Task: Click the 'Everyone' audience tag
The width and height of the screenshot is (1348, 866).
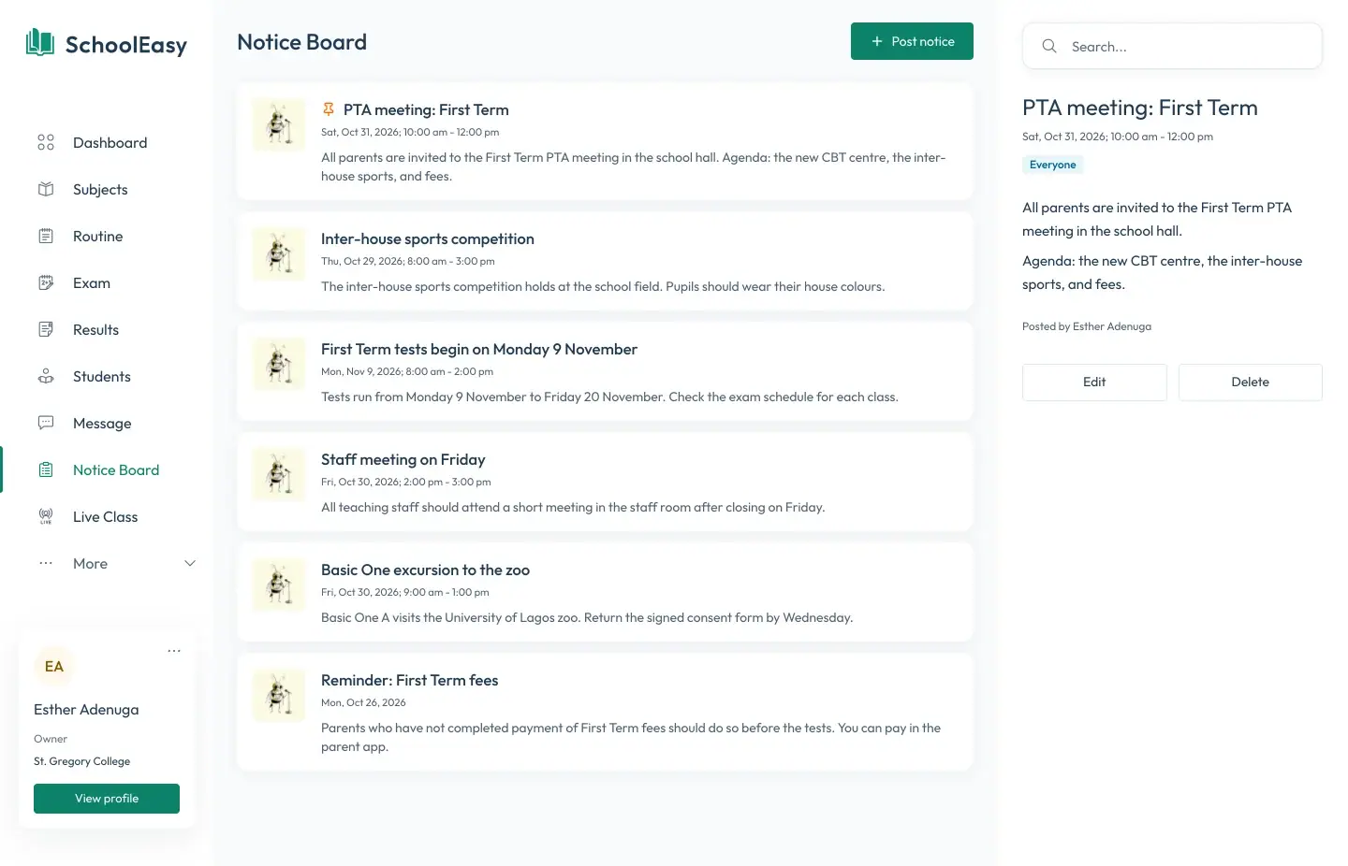Action: [x=1053, y=165]
